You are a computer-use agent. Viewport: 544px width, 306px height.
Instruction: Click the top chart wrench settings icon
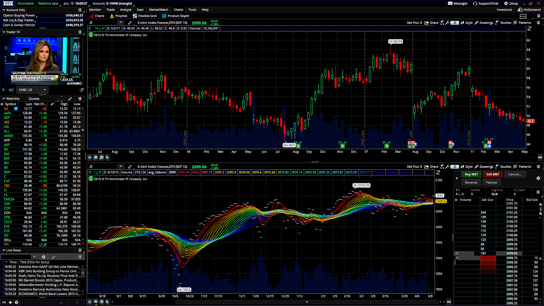(x=447, y=23)
